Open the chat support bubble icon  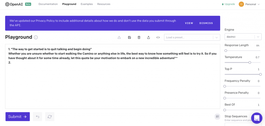(x=257, y=118)
